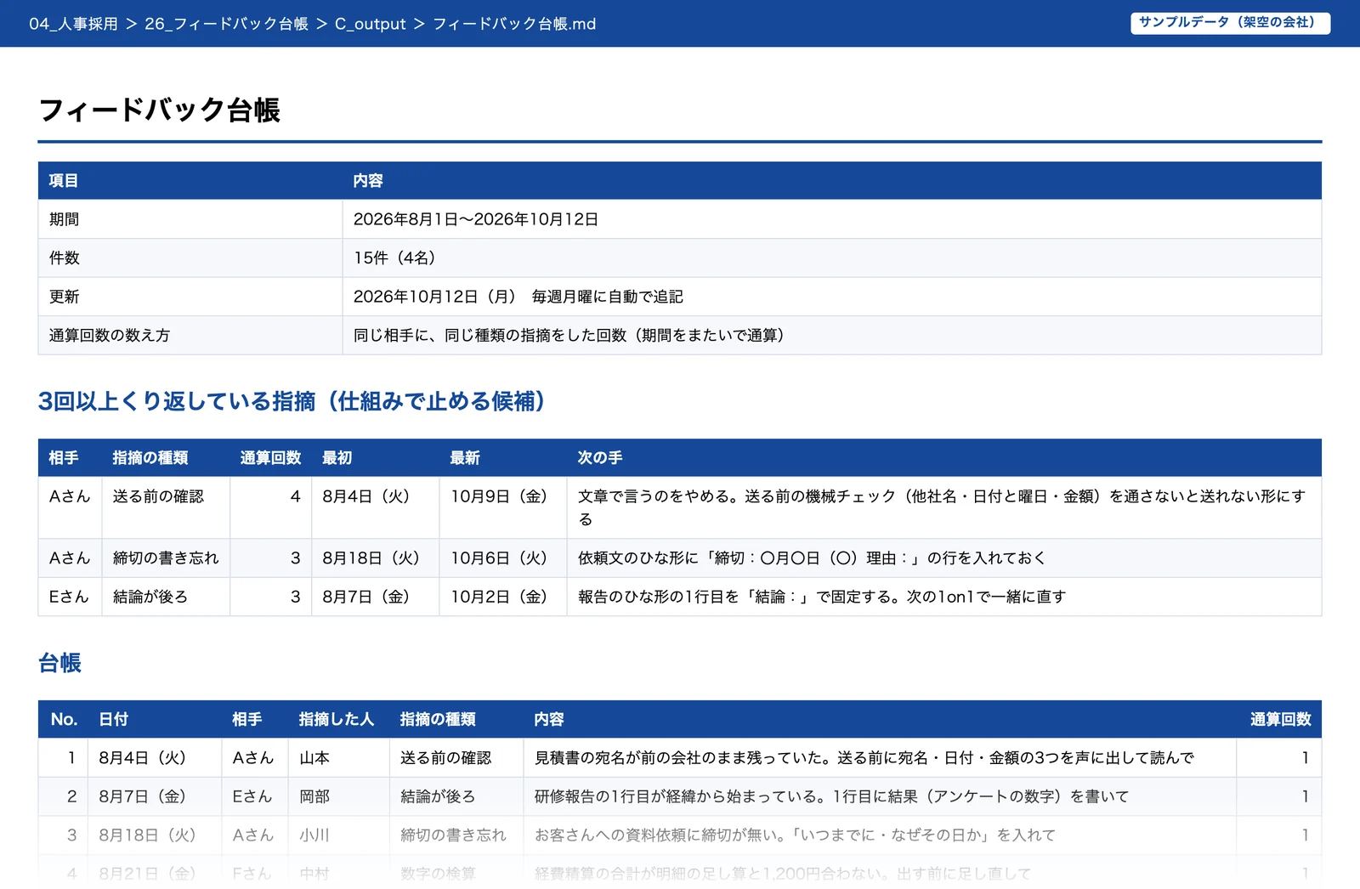Select the フィードバック台帳 page heading
This screenshot has width=1360, height=889.
click(x=160, y=110)
